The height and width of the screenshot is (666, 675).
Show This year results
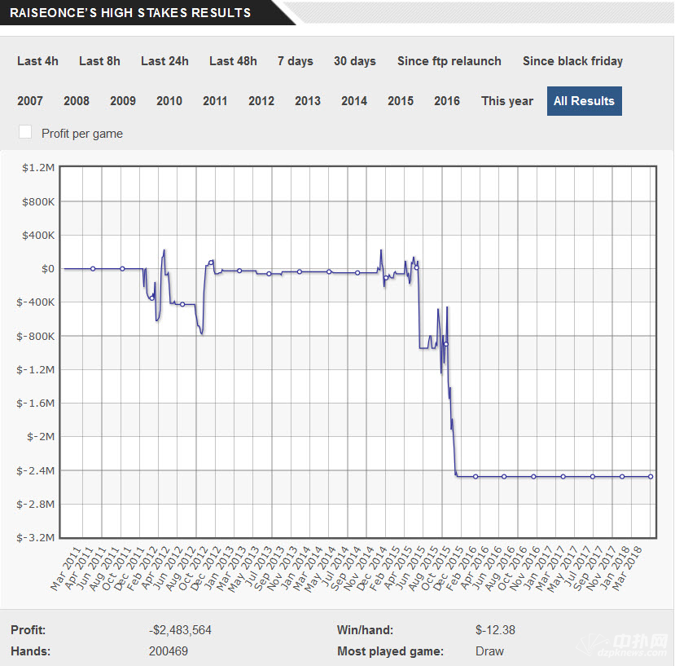(x=507, y=101)
